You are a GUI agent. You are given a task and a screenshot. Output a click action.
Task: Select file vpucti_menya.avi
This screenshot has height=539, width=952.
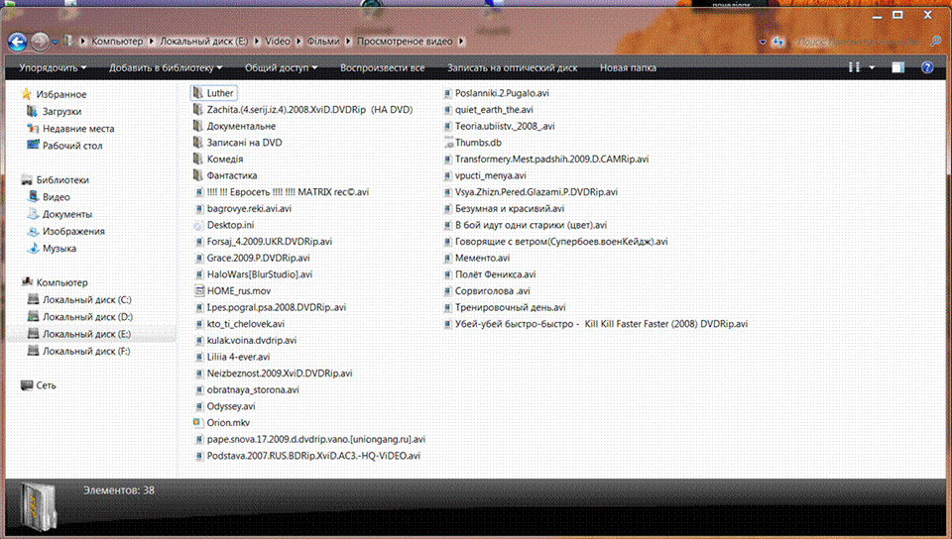(491, 175)
